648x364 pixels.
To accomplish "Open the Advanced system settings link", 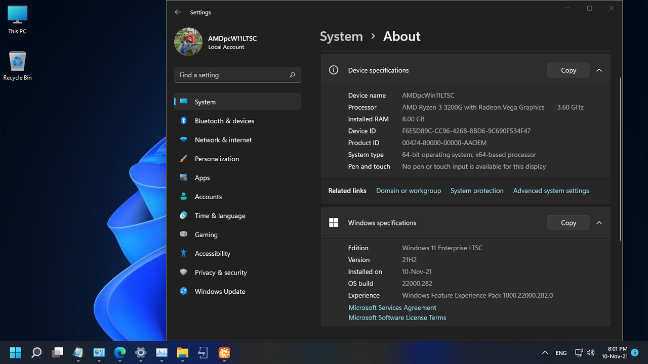I will pos(551,191).
